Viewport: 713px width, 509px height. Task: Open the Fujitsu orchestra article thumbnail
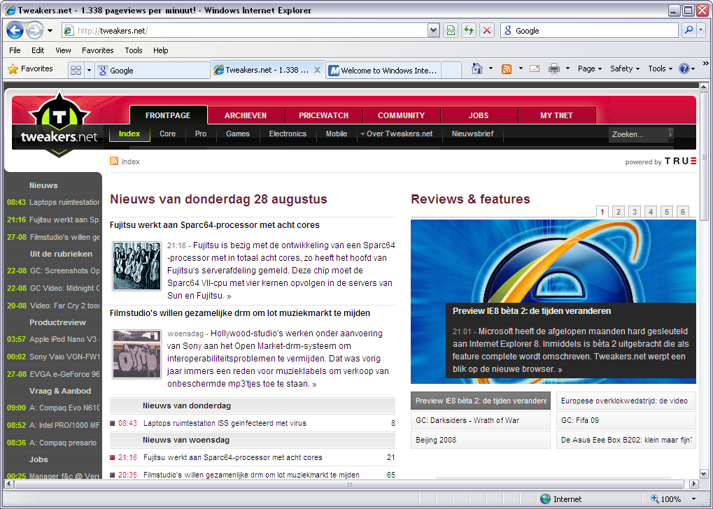(137, 266)
